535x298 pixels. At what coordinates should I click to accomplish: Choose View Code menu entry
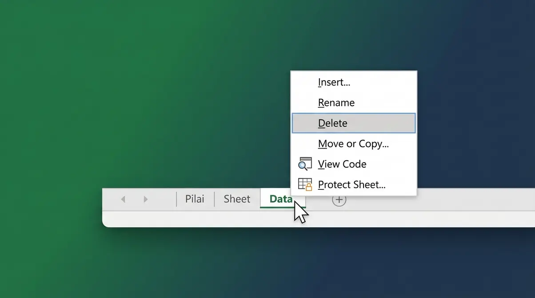pyautogui.click(x=354, y=164)
